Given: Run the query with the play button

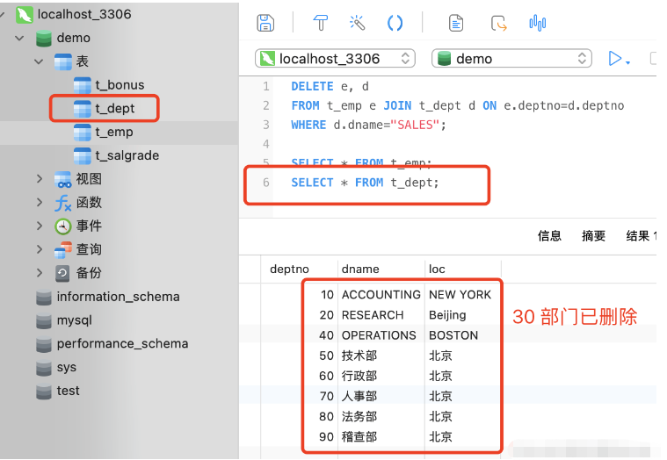Looking at the screenshot, I should (614, 59).
